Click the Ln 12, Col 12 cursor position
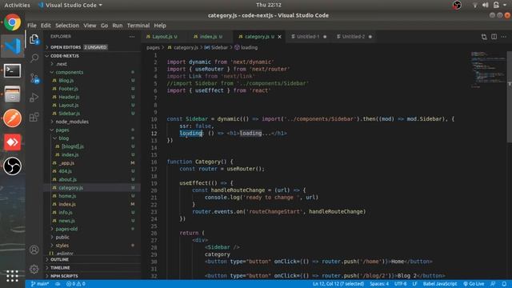This screenshot has width=512, height=288. click(338, 284)
